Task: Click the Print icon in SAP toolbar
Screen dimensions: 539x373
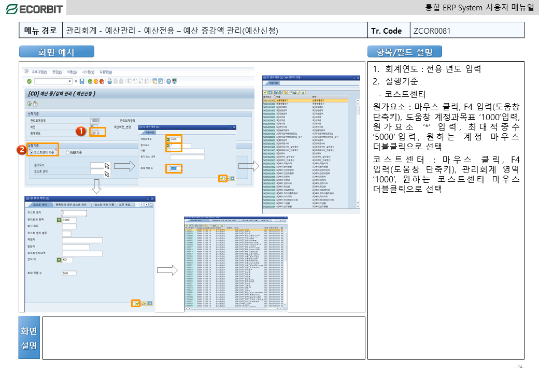Action: click(109, 81)
